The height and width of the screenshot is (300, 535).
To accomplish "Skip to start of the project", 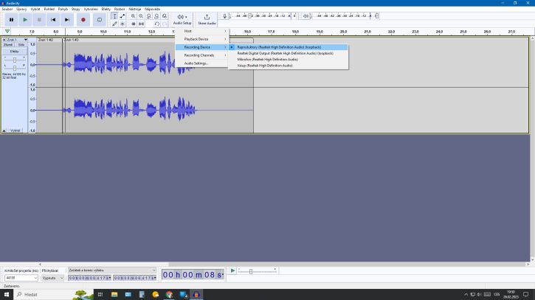I will [x=53, y=20].
